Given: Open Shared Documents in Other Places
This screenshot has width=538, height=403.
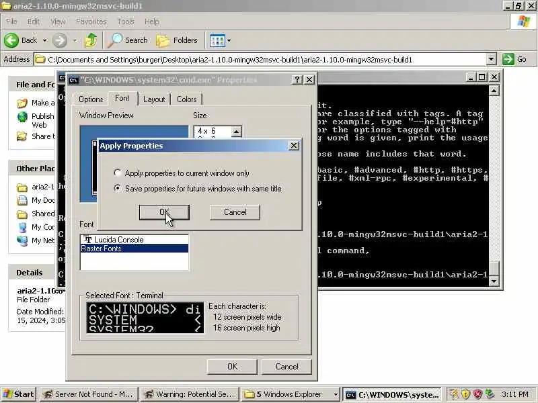Looking at the screenshot, I should pyautogui.click(x=36, y=214).
